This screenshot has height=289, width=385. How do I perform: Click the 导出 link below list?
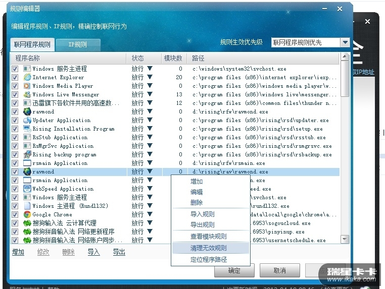pos(119,252)
